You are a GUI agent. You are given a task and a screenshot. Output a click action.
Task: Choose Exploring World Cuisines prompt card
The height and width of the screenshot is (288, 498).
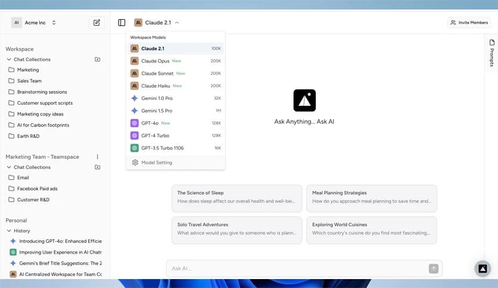pyautogui.click(x=372, y=230)
